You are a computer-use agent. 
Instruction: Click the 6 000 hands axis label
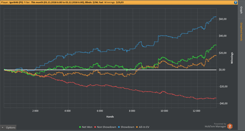tap(100, 111)
